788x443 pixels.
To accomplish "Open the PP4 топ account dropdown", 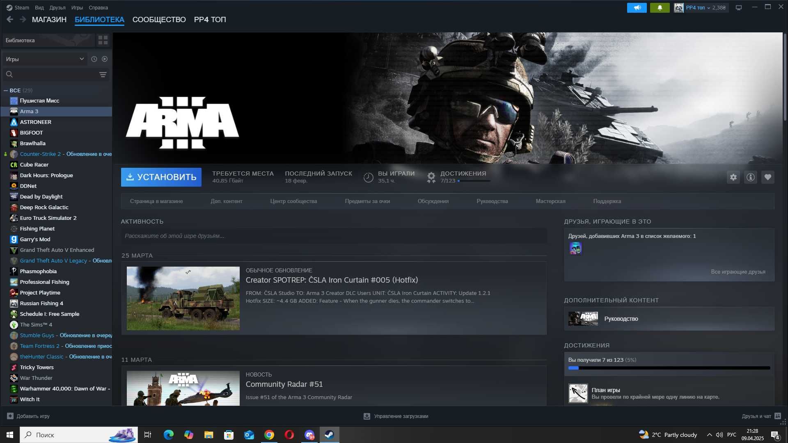I will pos(701,8).
